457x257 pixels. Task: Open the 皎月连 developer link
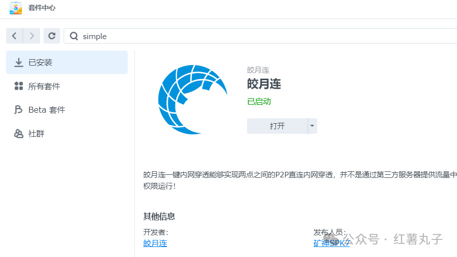(x=155, y=243)
